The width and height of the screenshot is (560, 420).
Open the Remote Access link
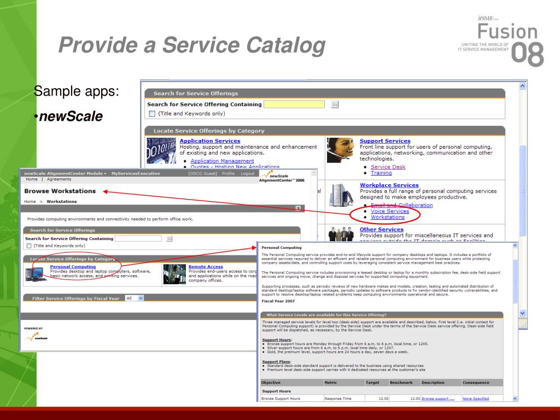[x=206, y=267]
